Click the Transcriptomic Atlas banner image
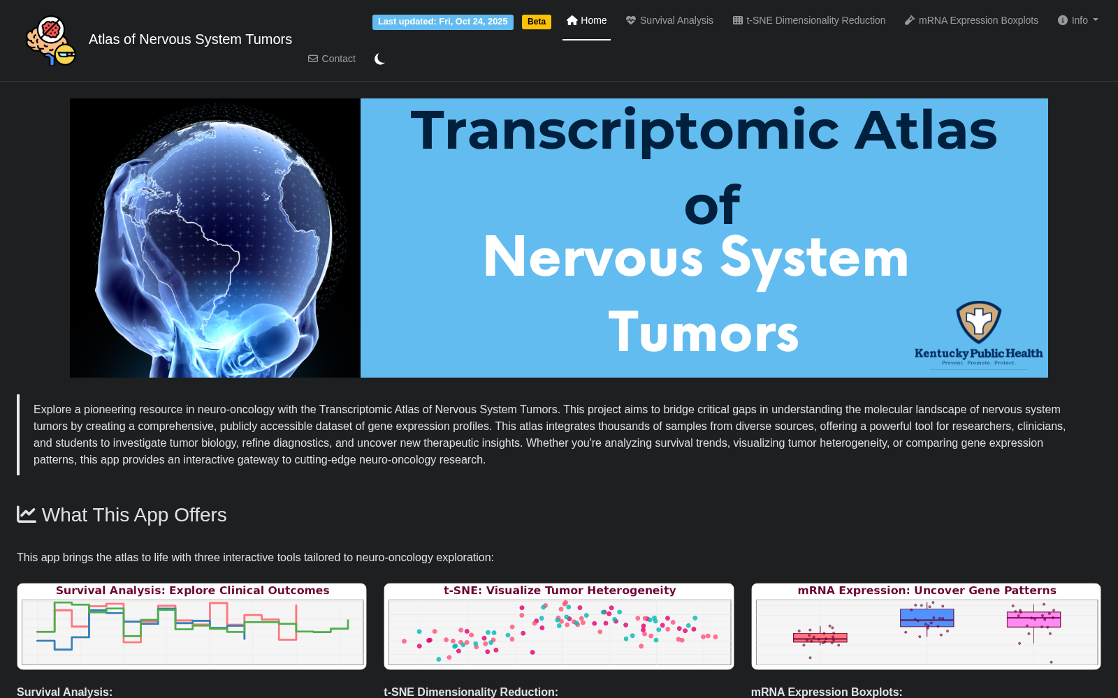1118x698 pixels. coord(559,238)
